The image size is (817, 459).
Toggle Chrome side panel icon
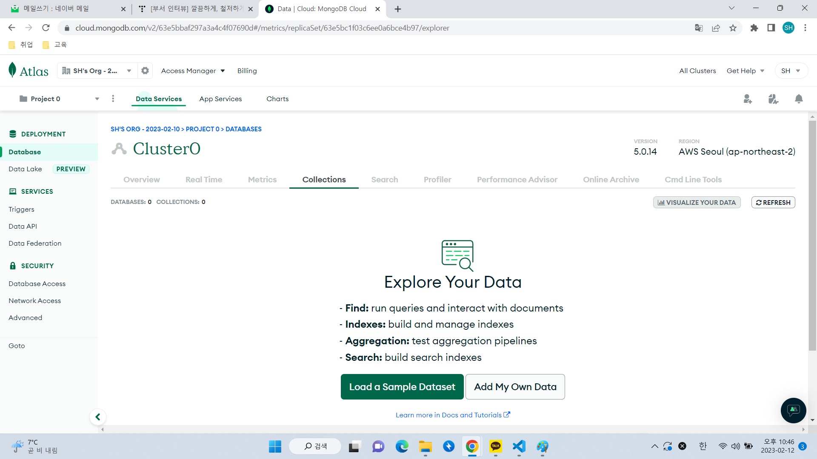(x=771, y=28)
